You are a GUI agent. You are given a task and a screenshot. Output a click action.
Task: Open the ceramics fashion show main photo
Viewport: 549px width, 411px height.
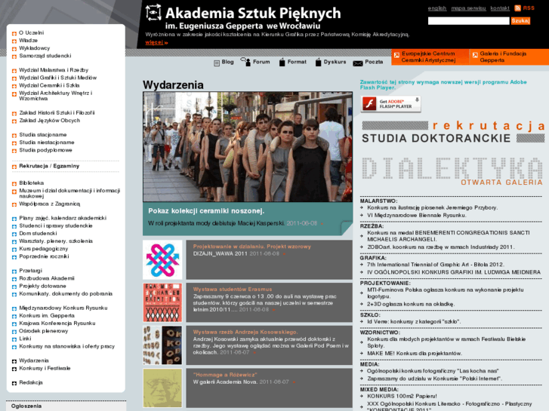248,146
